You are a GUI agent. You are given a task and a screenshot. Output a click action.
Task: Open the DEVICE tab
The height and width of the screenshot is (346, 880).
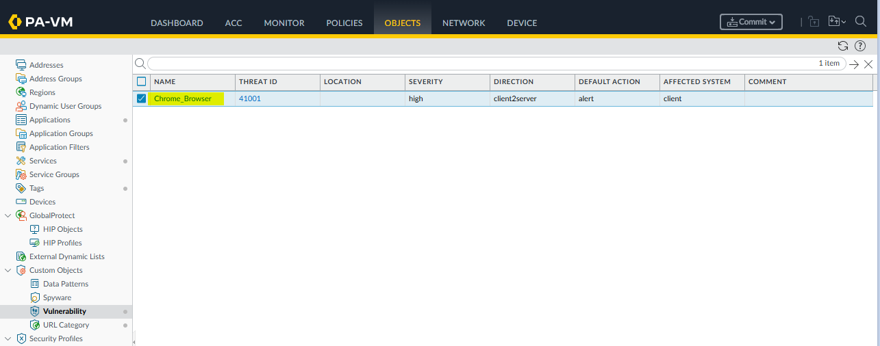tap(522, 23)
